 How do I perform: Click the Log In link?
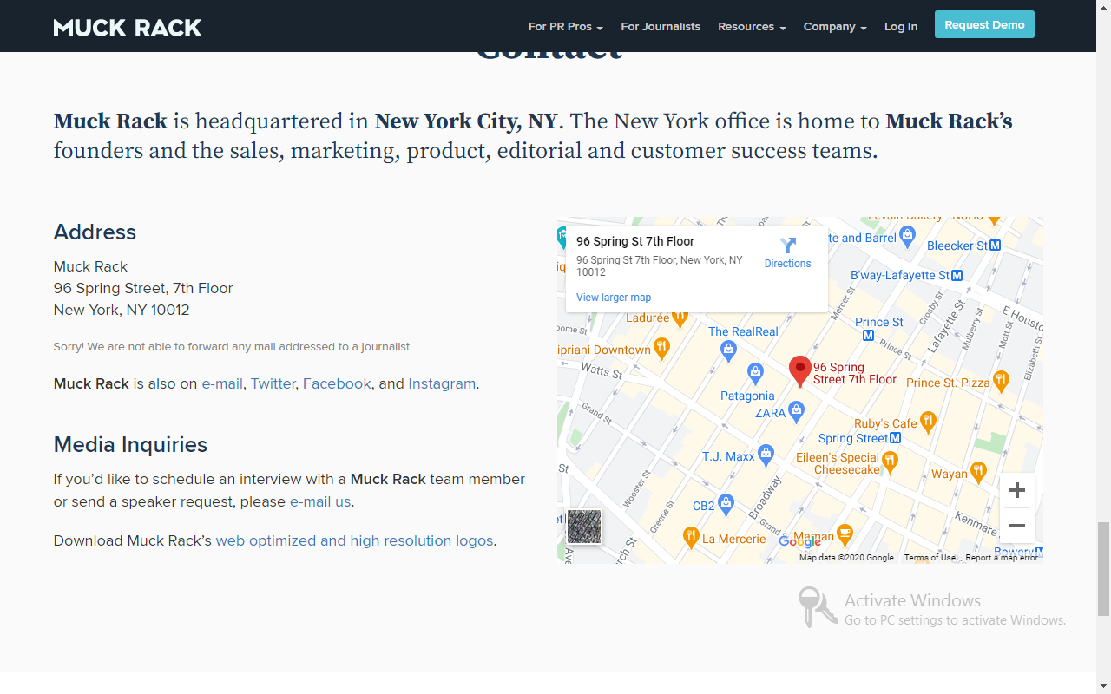pos(901,27)
